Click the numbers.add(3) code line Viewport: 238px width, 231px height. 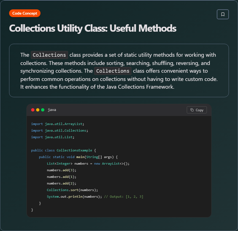click(61, 170)
